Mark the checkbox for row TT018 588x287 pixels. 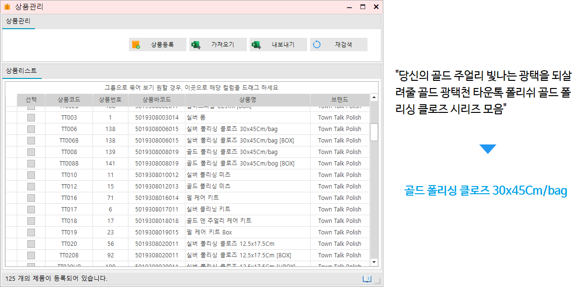coord(31,221)
